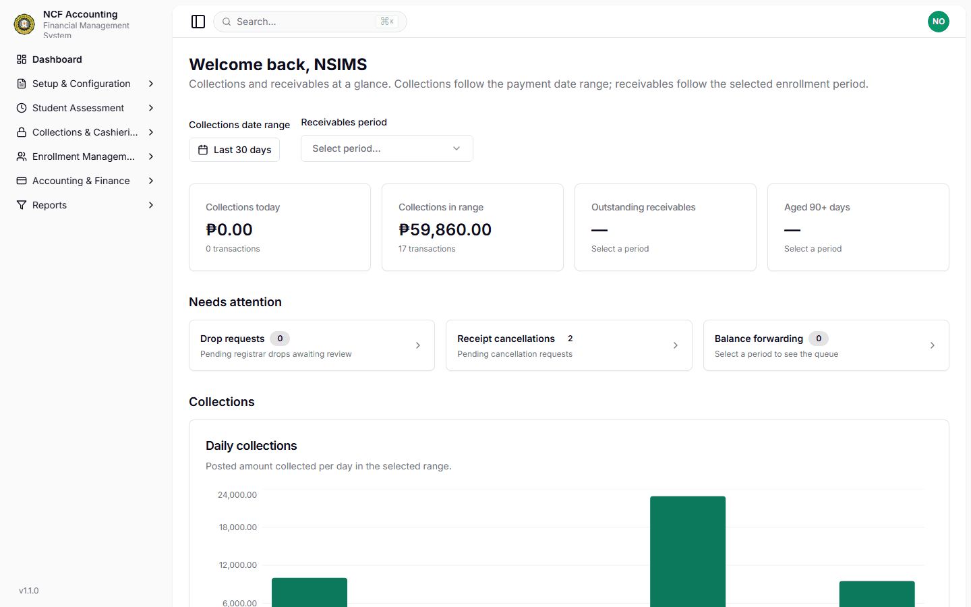Viewport: 971px width, 607px height.
Task: Open the Balance forwarding card
Action: click(826, 345)
